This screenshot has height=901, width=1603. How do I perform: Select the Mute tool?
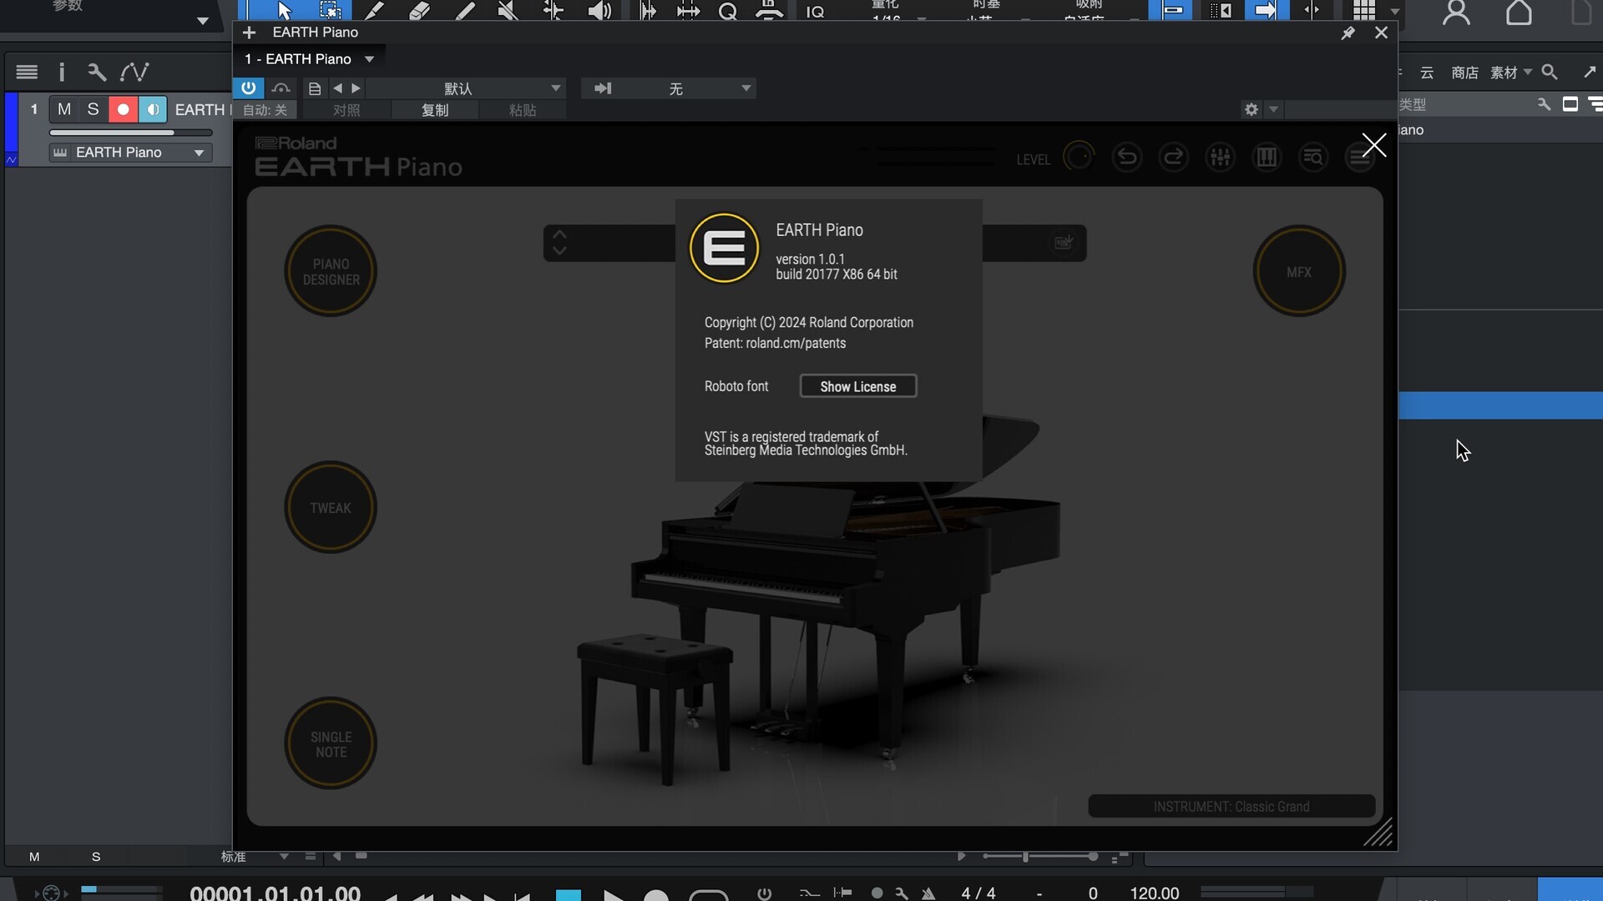tap(508, 10)
